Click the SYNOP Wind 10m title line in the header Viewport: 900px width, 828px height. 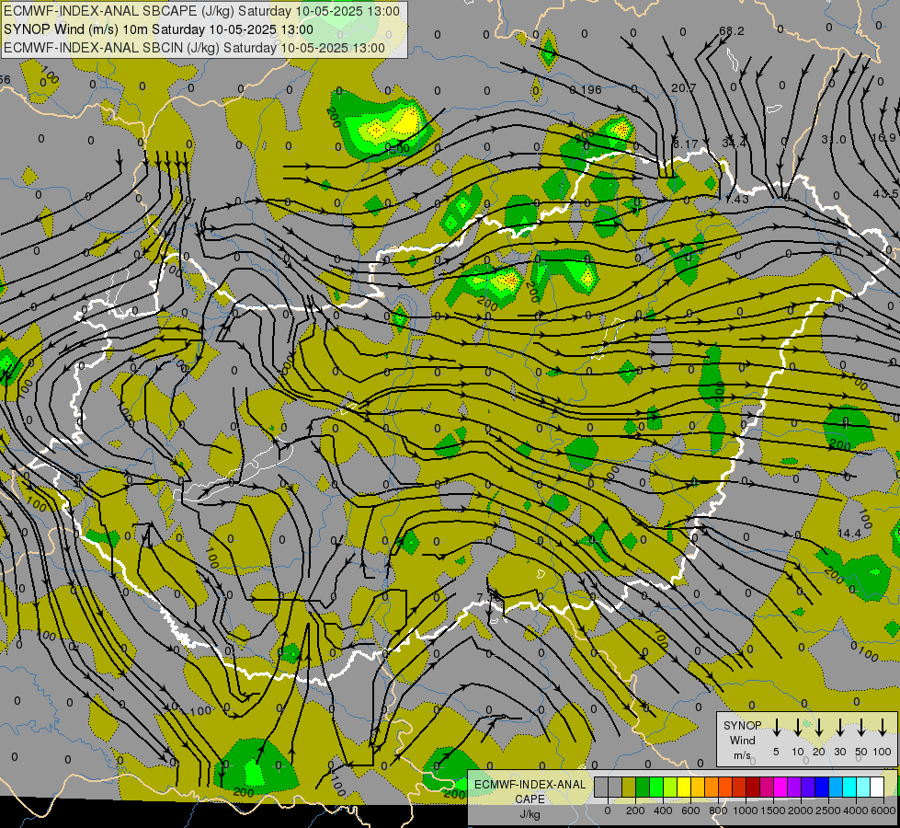158,29
